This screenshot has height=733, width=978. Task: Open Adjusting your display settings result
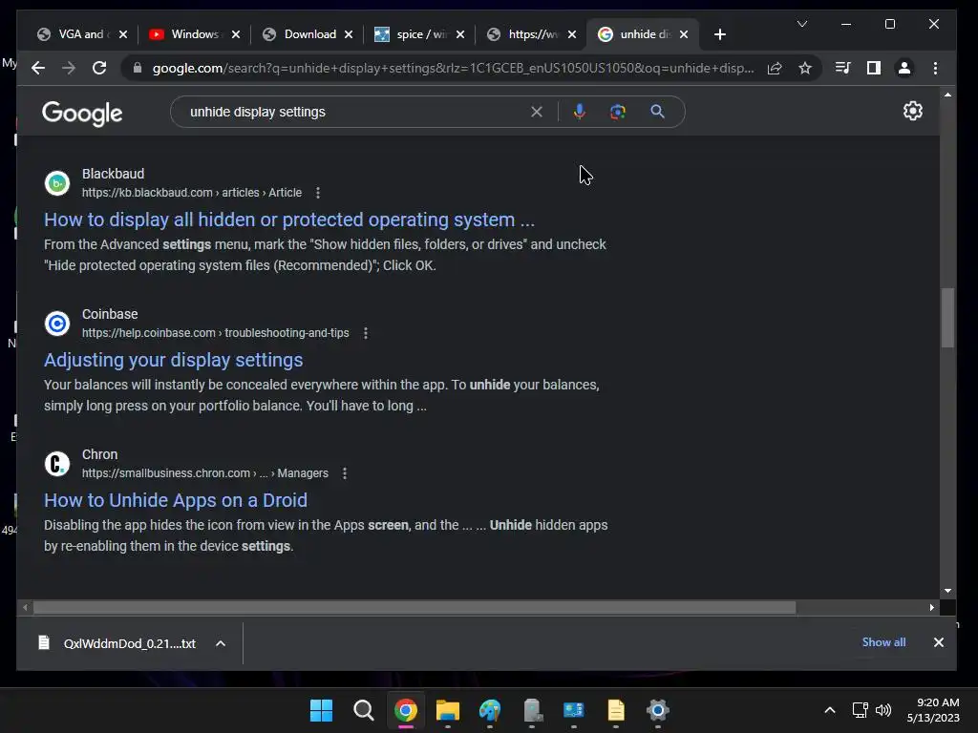[x=174, y=360]
